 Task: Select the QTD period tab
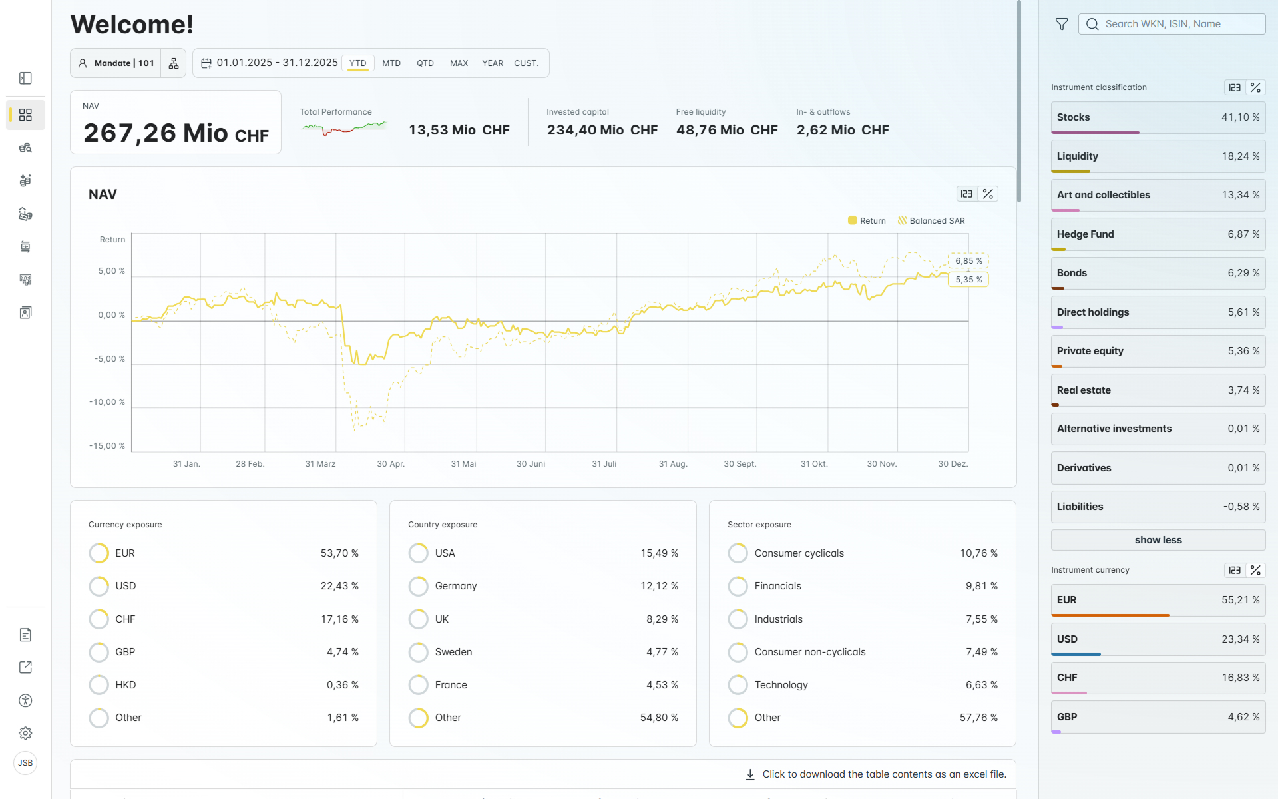point(425,63)
